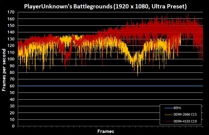Click the 50 y-axis value
The width and height of the screenshot is (209, 135).
coord(12,92)
